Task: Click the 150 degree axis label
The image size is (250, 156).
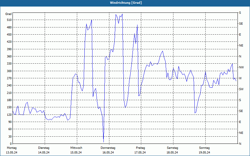Action: [9, 107]
